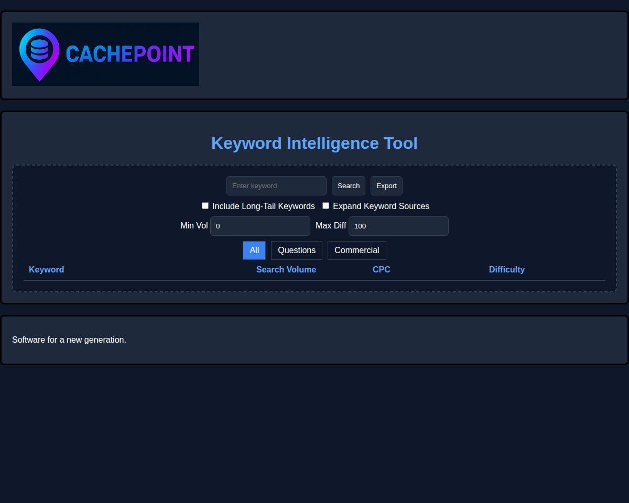Click the Export button

coord(386,186)
